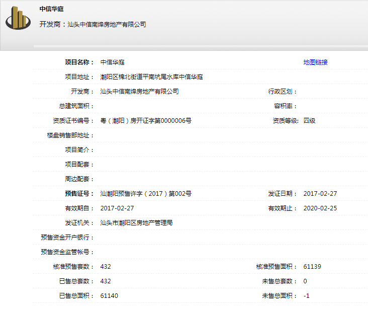The width and height of the screenshot is (368, 309).
Task: Select the 项目名称 value 中信华庭
Action: 113,62
